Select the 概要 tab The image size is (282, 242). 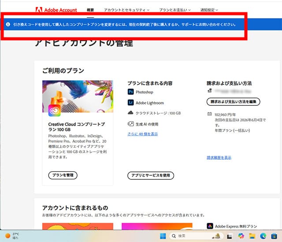pos(90,10)
